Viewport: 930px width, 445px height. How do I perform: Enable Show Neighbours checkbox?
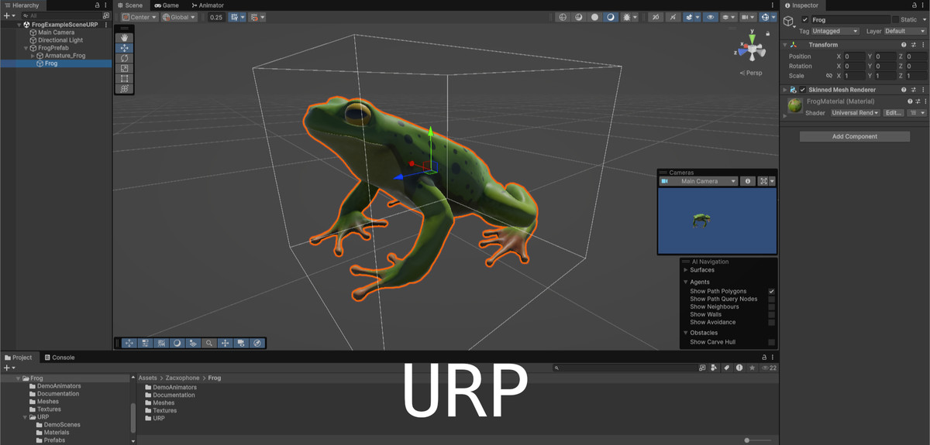point(772,306)
